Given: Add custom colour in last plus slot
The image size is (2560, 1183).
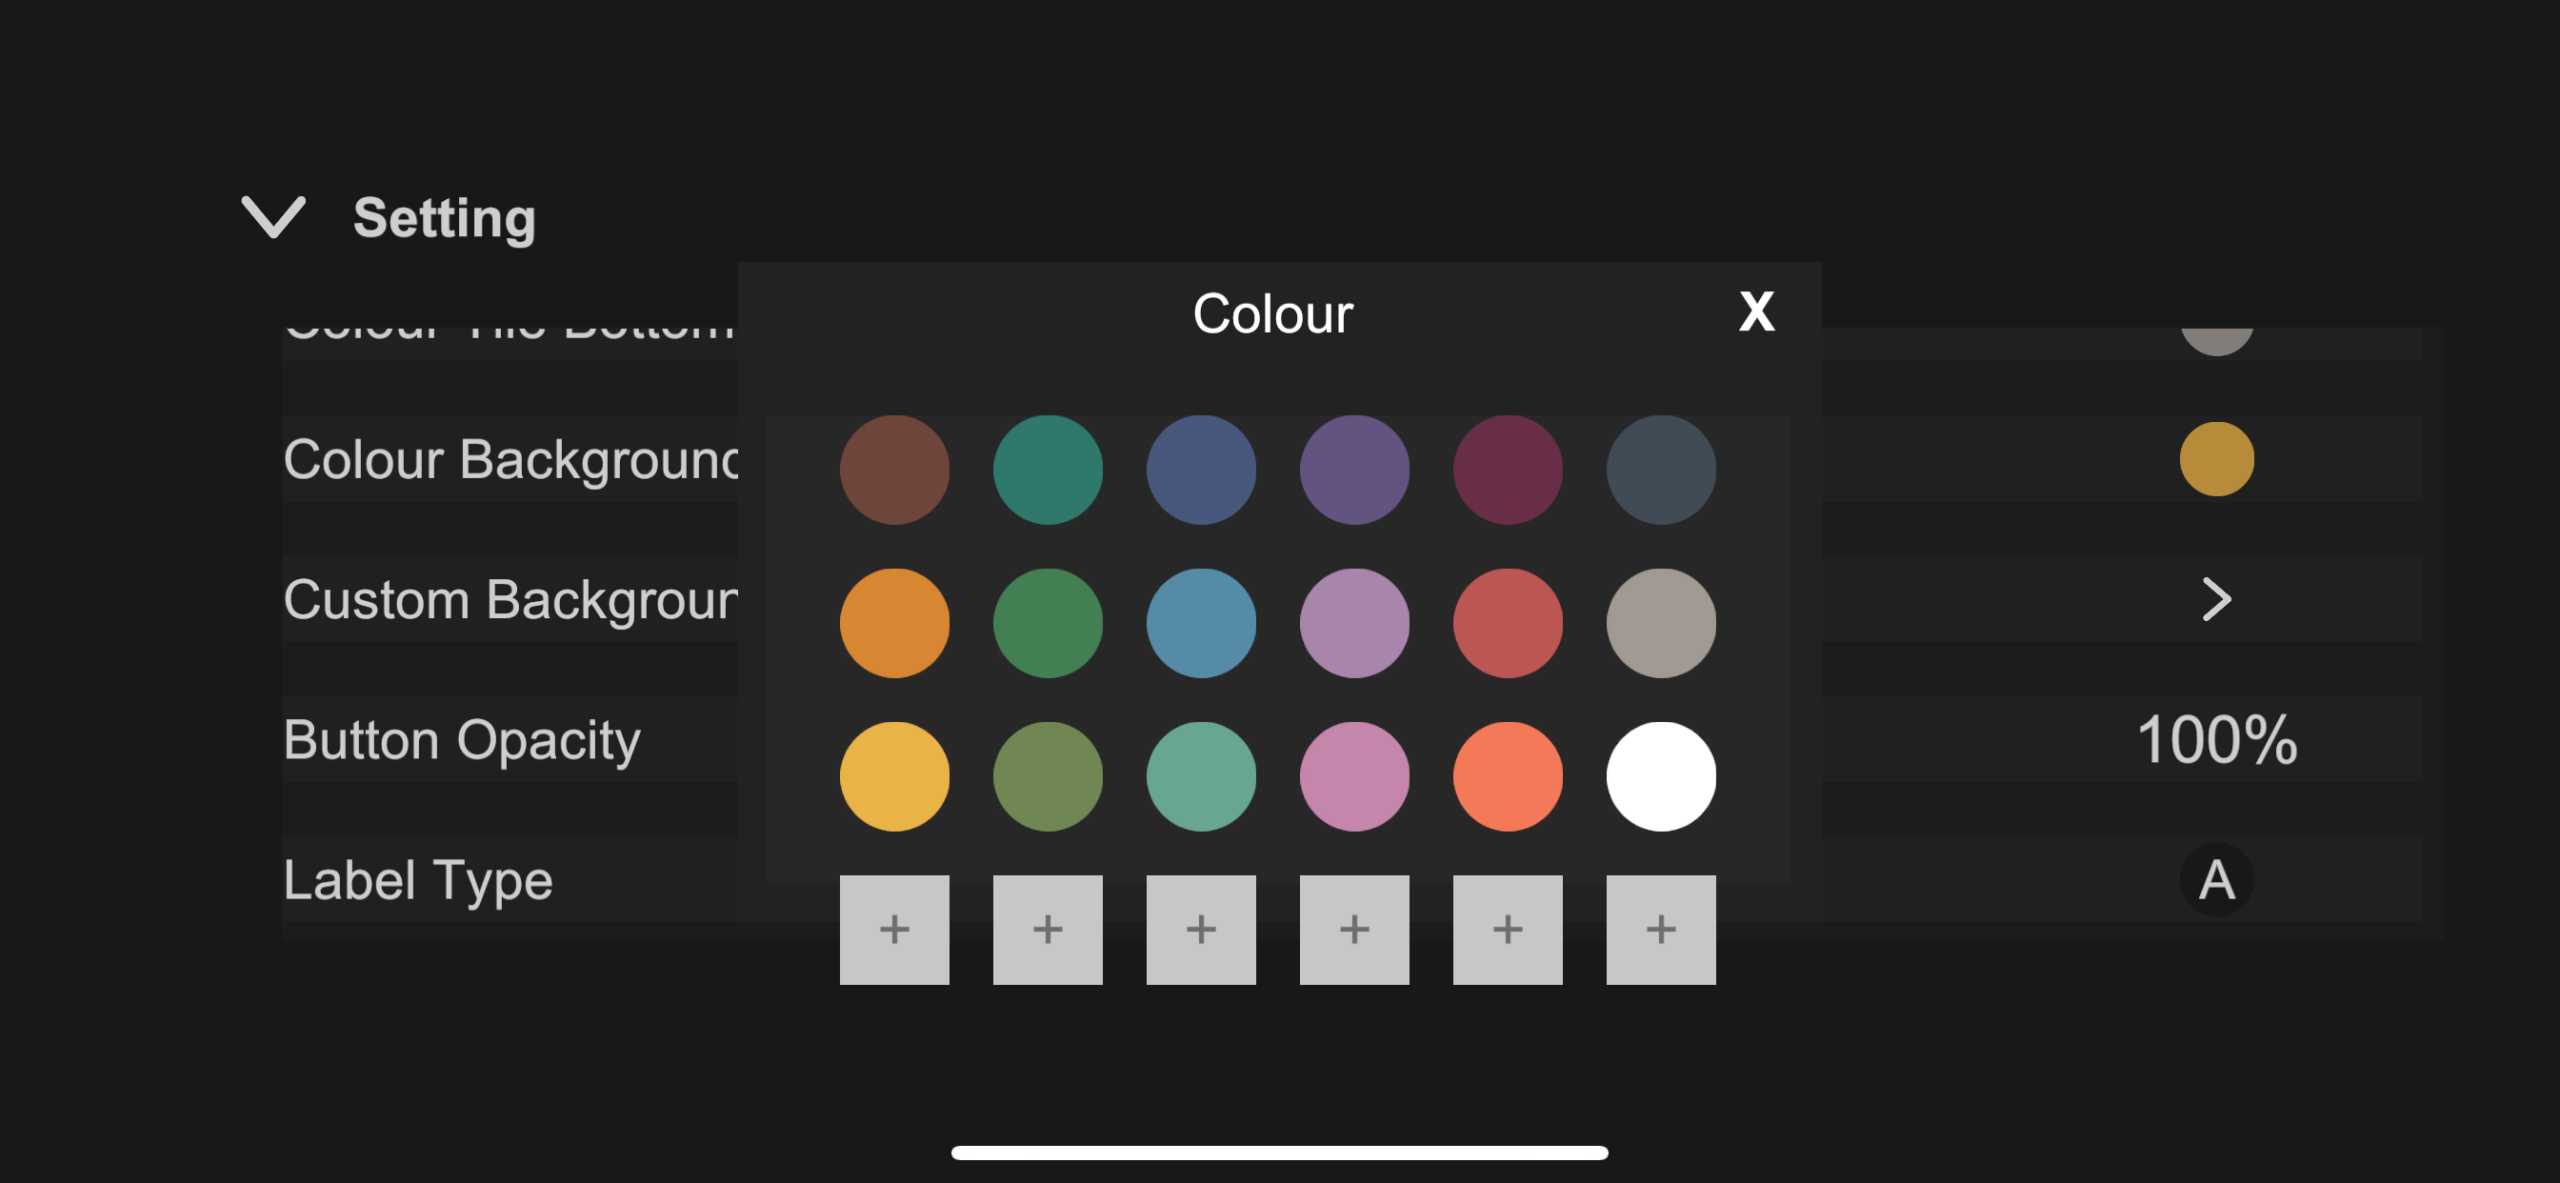Looking at the screenshot, I should 1661,930.
